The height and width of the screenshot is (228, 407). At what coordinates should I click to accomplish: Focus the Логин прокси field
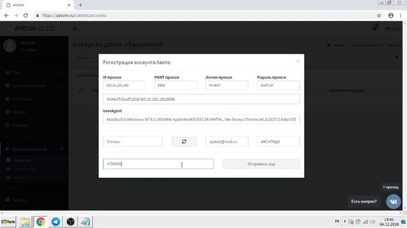point(227,85)
